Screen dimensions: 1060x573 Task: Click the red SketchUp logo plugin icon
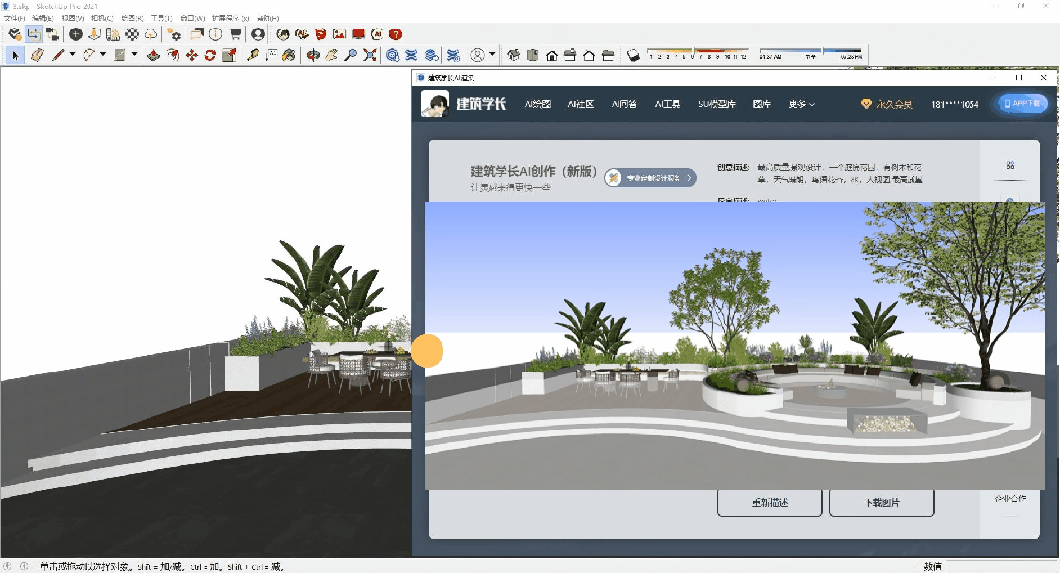tap(321, 34)
